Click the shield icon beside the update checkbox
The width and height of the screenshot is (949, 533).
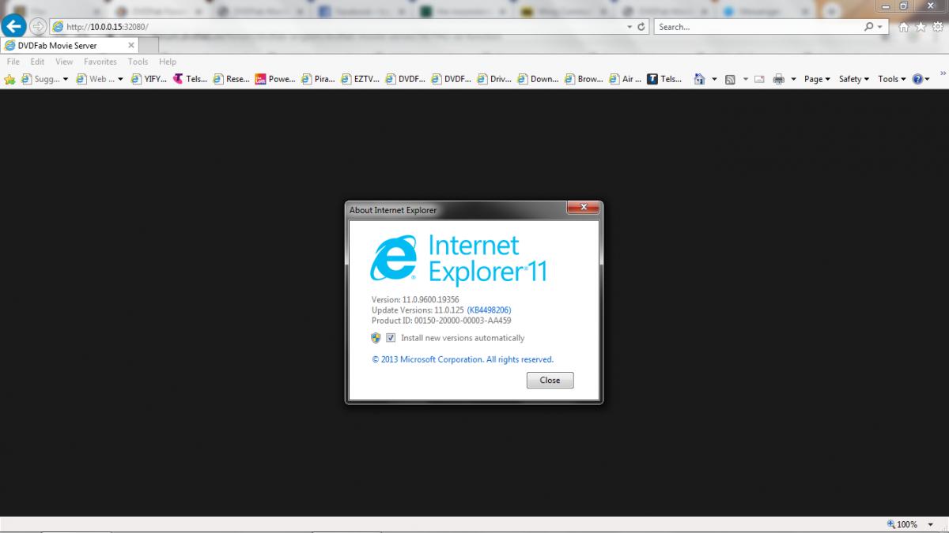click(x=376, y=338)
